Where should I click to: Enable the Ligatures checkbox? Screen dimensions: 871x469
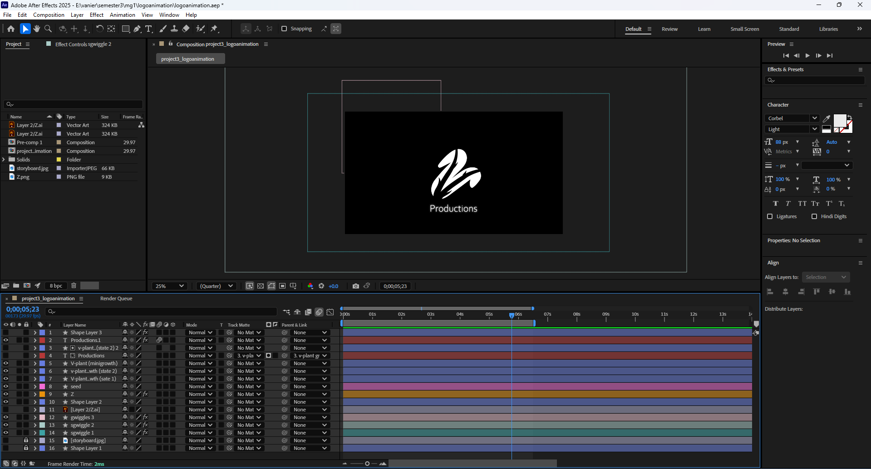(770, 216)
